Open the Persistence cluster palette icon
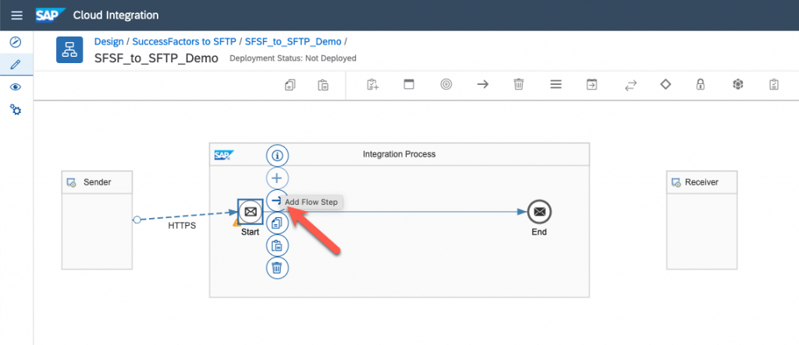Screen dimensions: 799x345 [737, 84]
